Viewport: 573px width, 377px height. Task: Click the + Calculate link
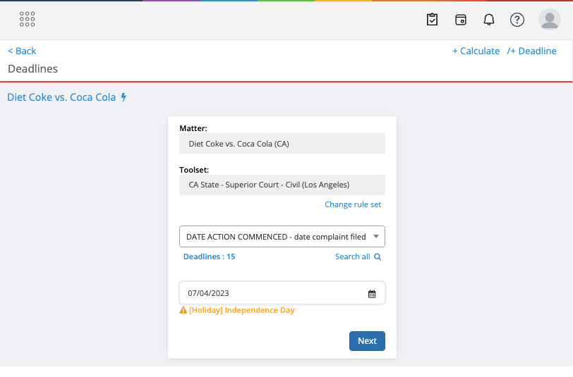(476, 51)
